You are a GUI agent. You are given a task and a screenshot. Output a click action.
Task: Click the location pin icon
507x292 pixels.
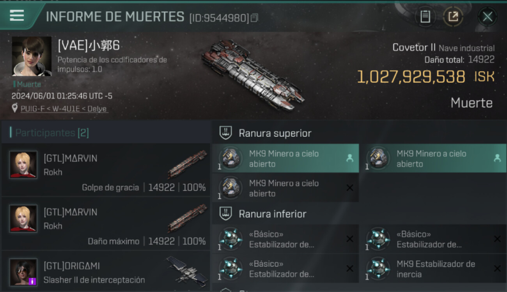[15, 109]
